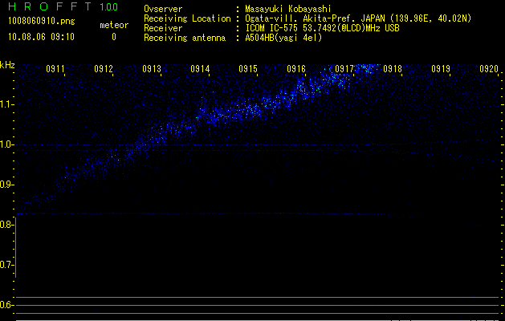This screenshot has height=321, width=505.
Task: Click the 0.7 frequency axis label
Action: point(6,265)
